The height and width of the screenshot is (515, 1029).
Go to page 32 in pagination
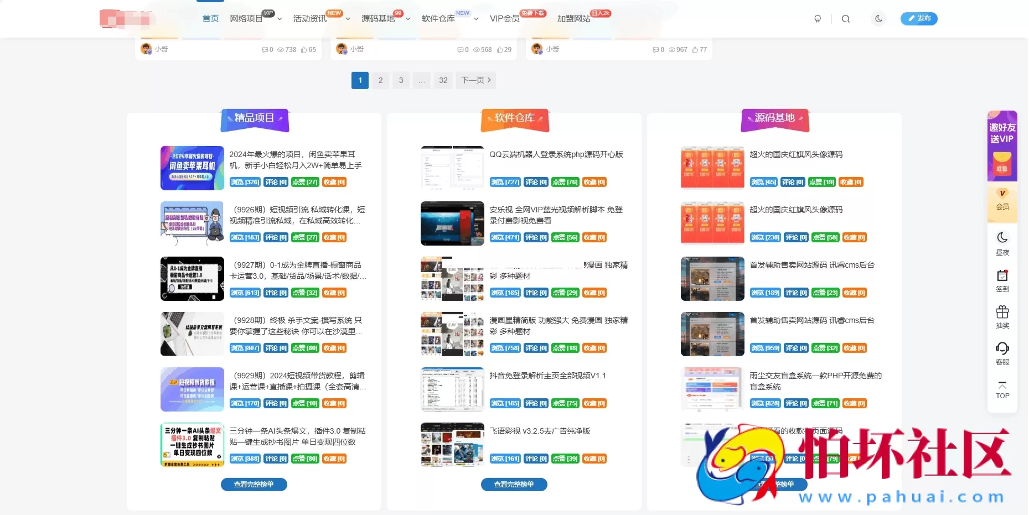443,80
